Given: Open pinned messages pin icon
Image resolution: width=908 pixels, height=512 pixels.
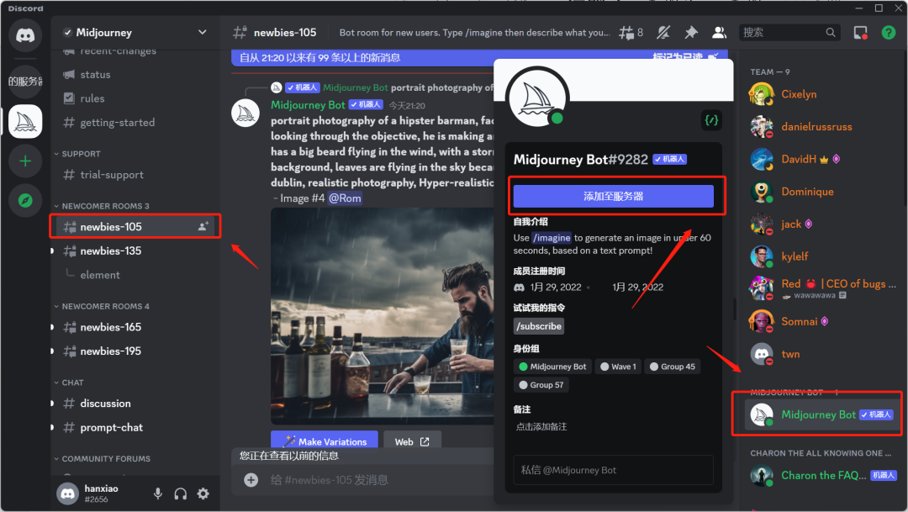Looking at the screenshot, I should click(691, 33).
